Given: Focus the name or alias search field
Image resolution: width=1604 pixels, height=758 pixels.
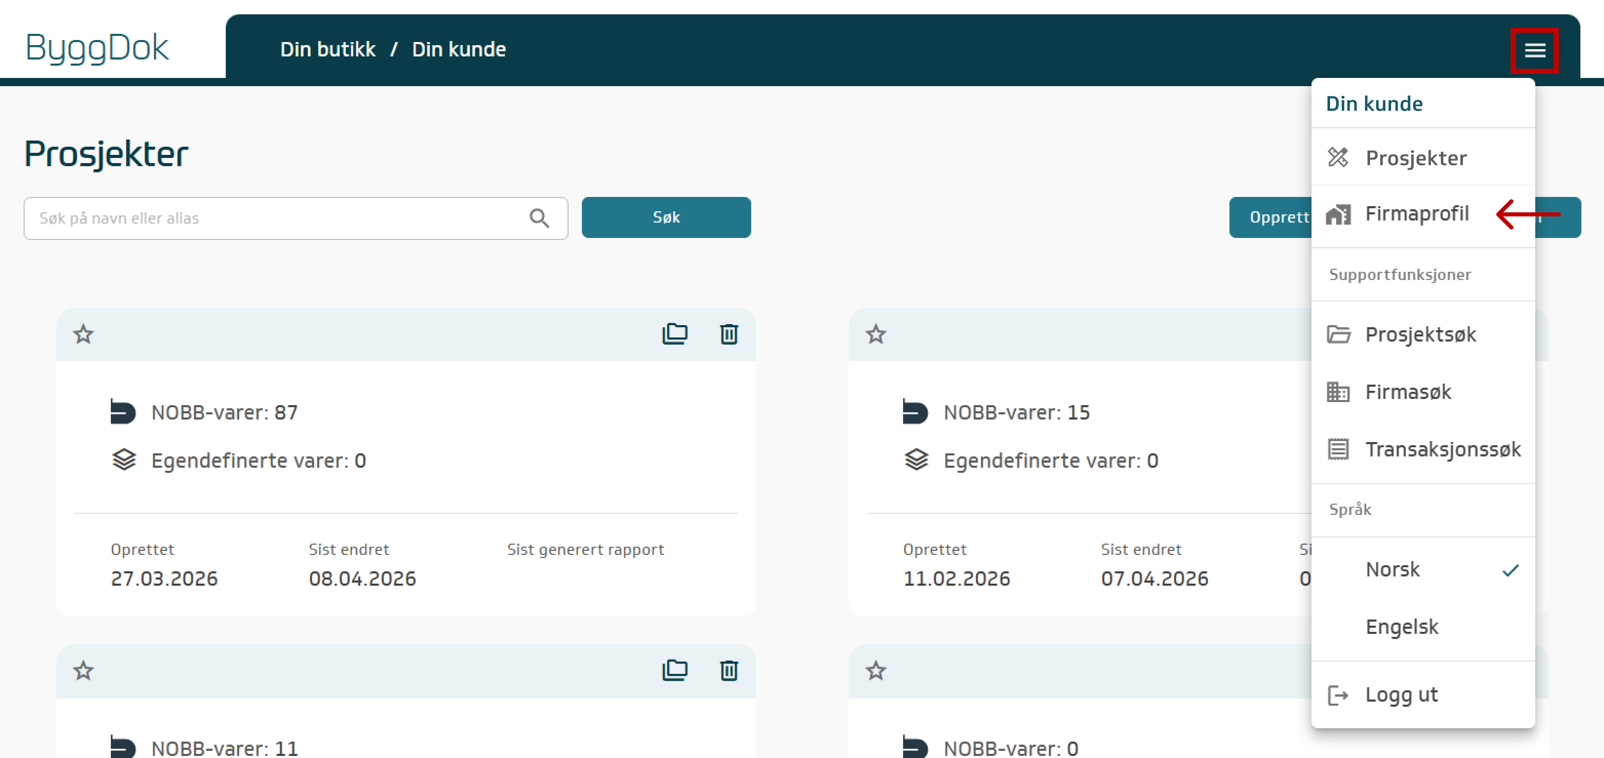Looking at the screenshot, I should pos(274,218).
